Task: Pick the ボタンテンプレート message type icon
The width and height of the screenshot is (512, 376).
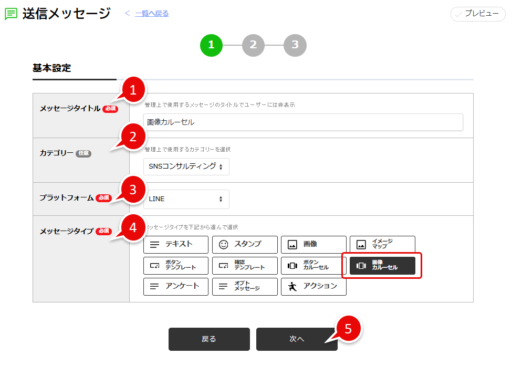Action: click(x=176, y=266)
